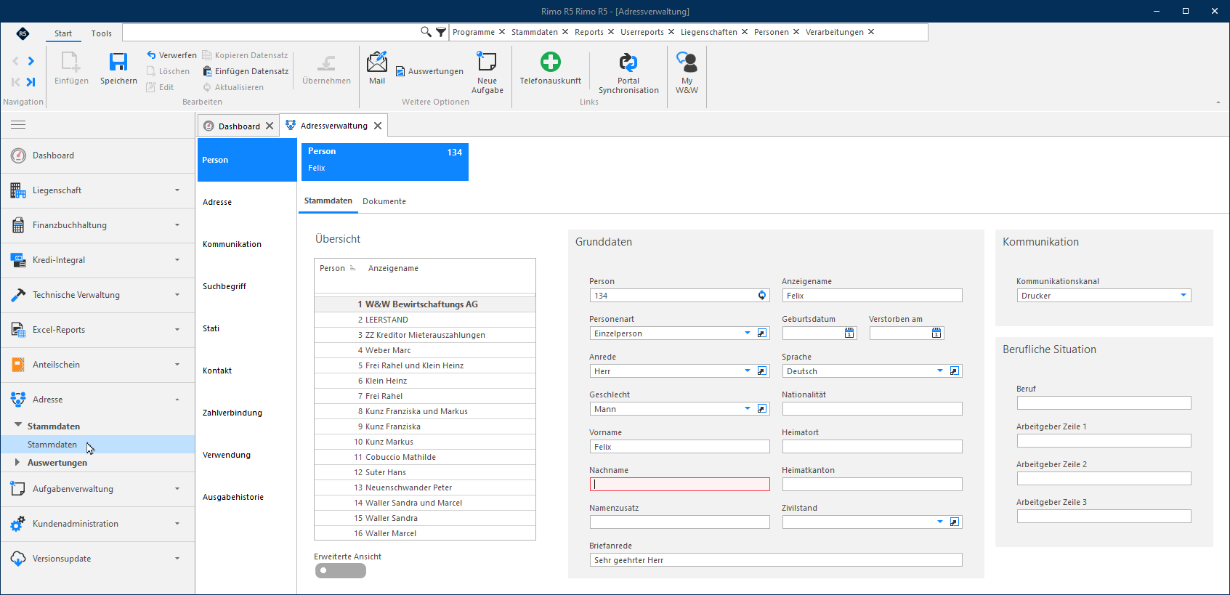Click the filter funnel icon
Image resolution: width=1230 pixels, height=595 pixels.
(x=441, y=32)
